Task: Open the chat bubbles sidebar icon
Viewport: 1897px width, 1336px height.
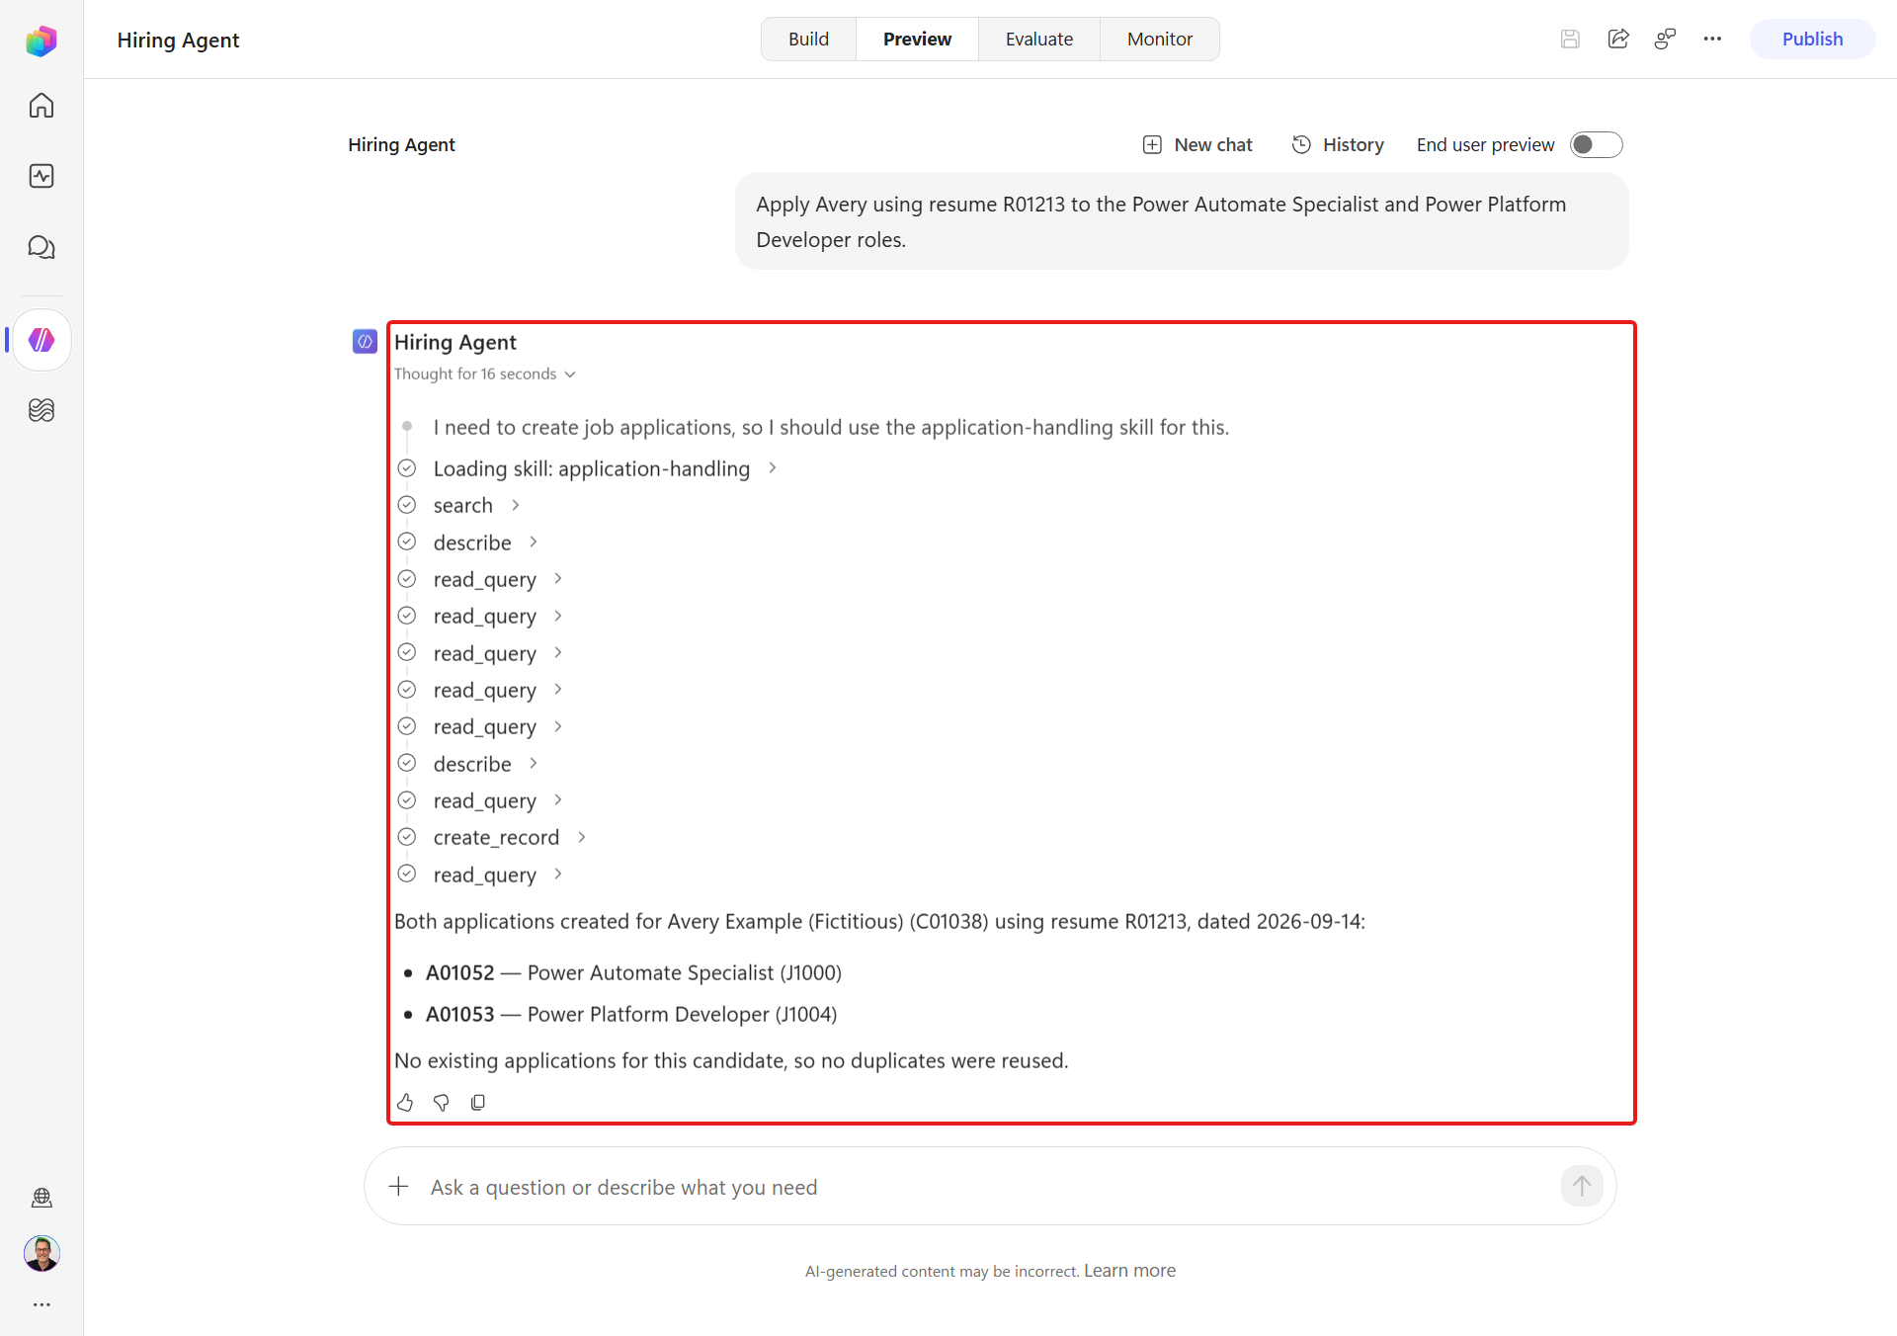Action: click(41, 247)
